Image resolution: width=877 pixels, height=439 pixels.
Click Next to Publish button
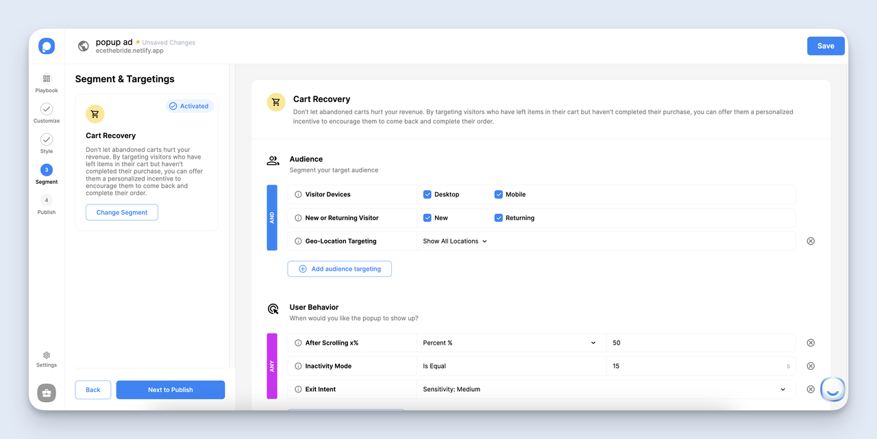click(171, 390)
